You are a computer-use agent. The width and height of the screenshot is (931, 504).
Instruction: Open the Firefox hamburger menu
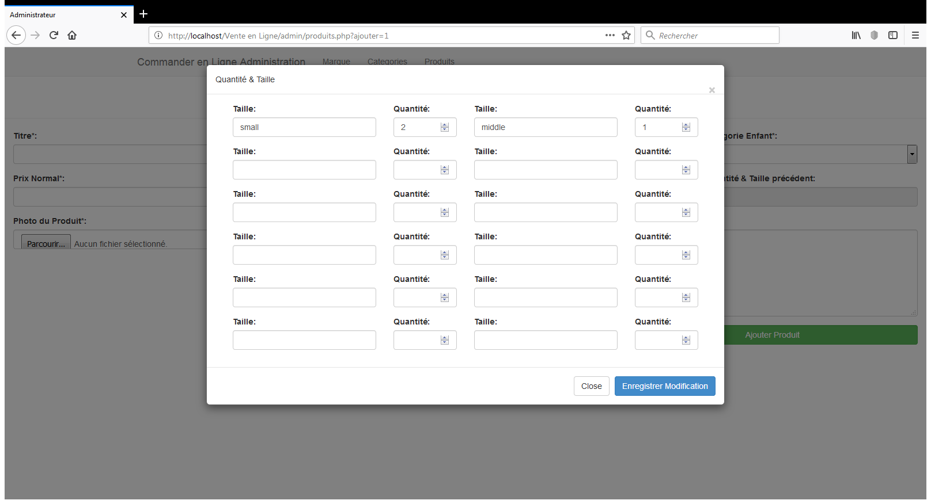click(915, 35)
